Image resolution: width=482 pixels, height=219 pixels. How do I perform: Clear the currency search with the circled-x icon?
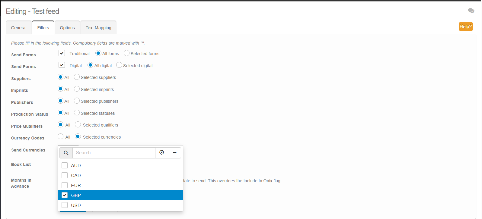click(162, 152)
